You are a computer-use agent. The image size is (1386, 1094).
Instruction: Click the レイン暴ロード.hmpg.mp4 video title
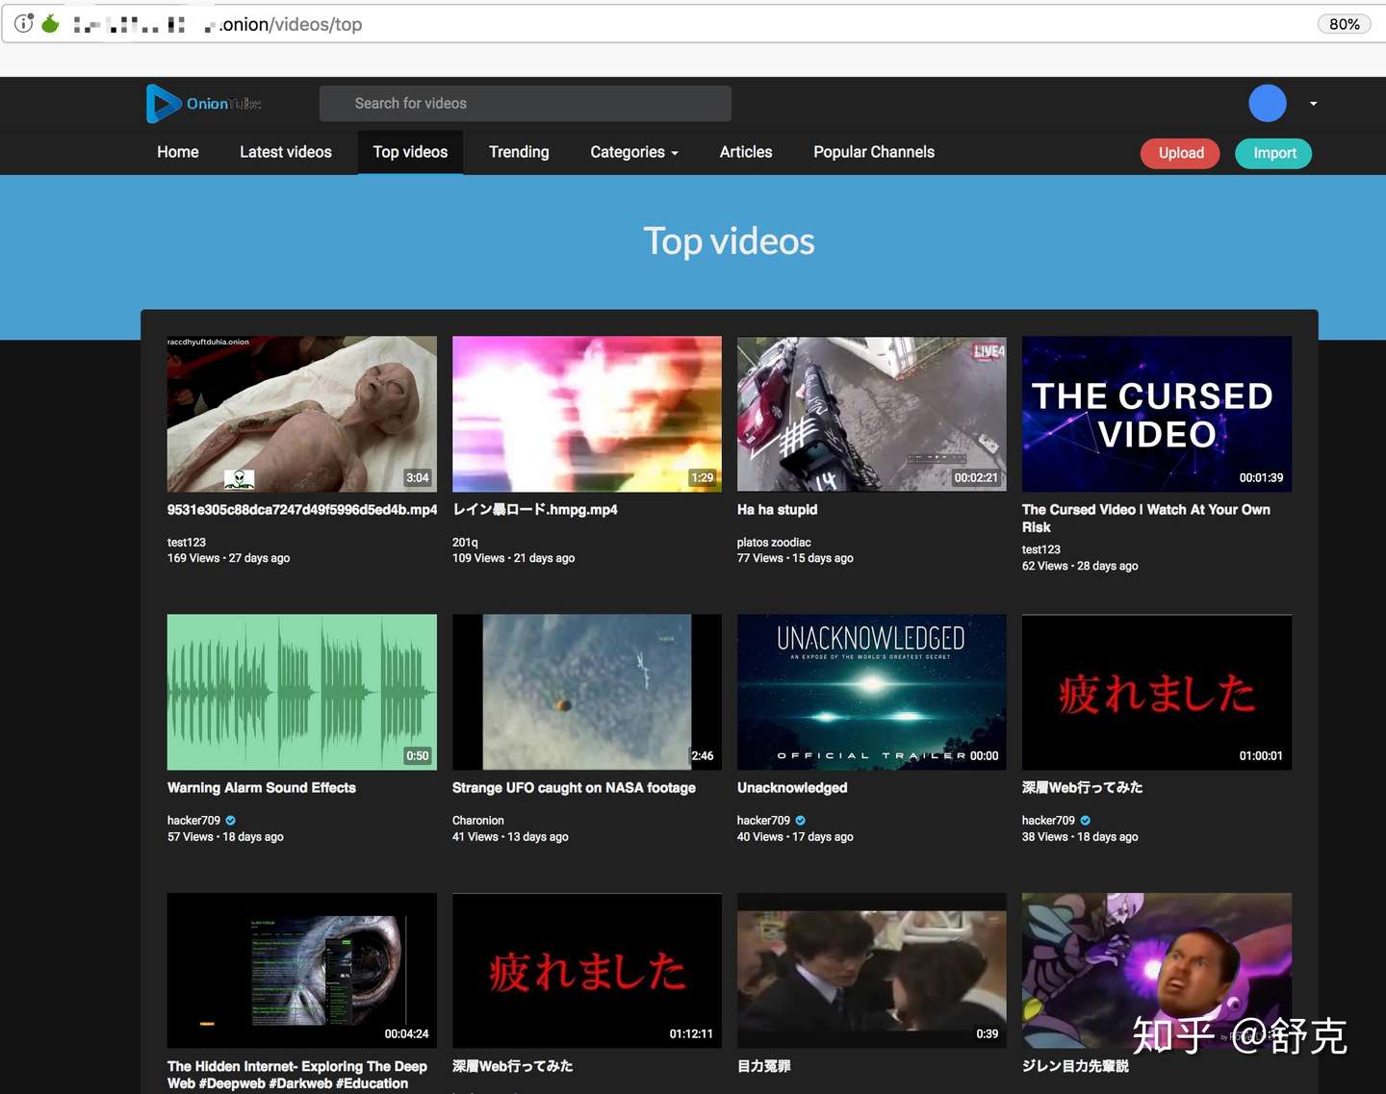coord(535,510)
